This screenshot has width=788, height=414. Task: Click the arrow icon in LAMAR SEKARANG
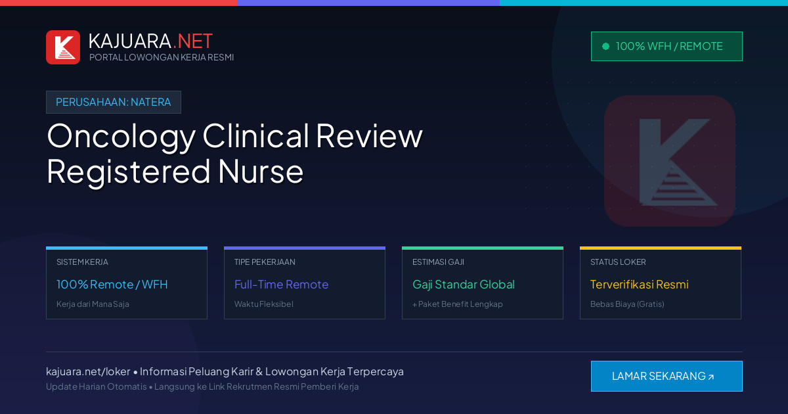[711, 377]
